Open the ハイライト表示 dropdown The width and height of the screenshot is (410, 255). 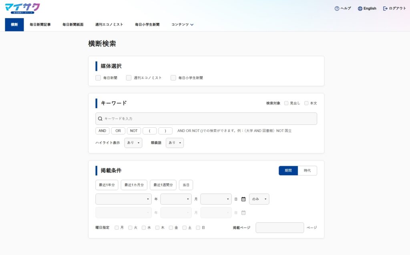[x=133, y=143]
